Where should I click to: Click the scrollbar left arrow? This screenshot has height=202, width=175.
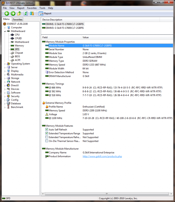tap(43, 194)
